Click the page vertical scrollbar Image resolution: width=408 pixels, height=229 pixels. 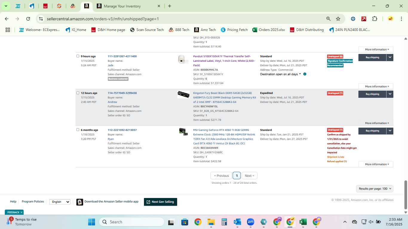tap(406, 195)
